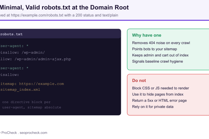Click the comment 'user-agent, sitemap absolute'

click(32, 107)
